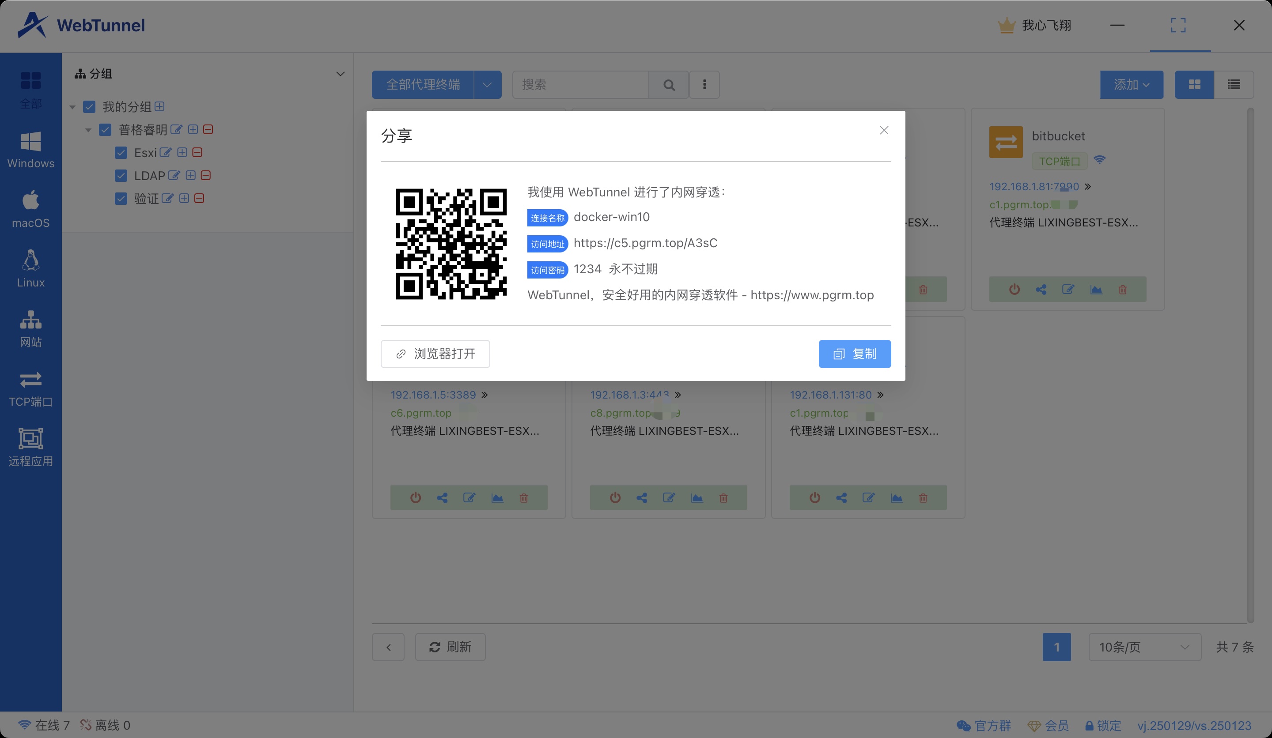Edit the LDAP group

point(174,175)
